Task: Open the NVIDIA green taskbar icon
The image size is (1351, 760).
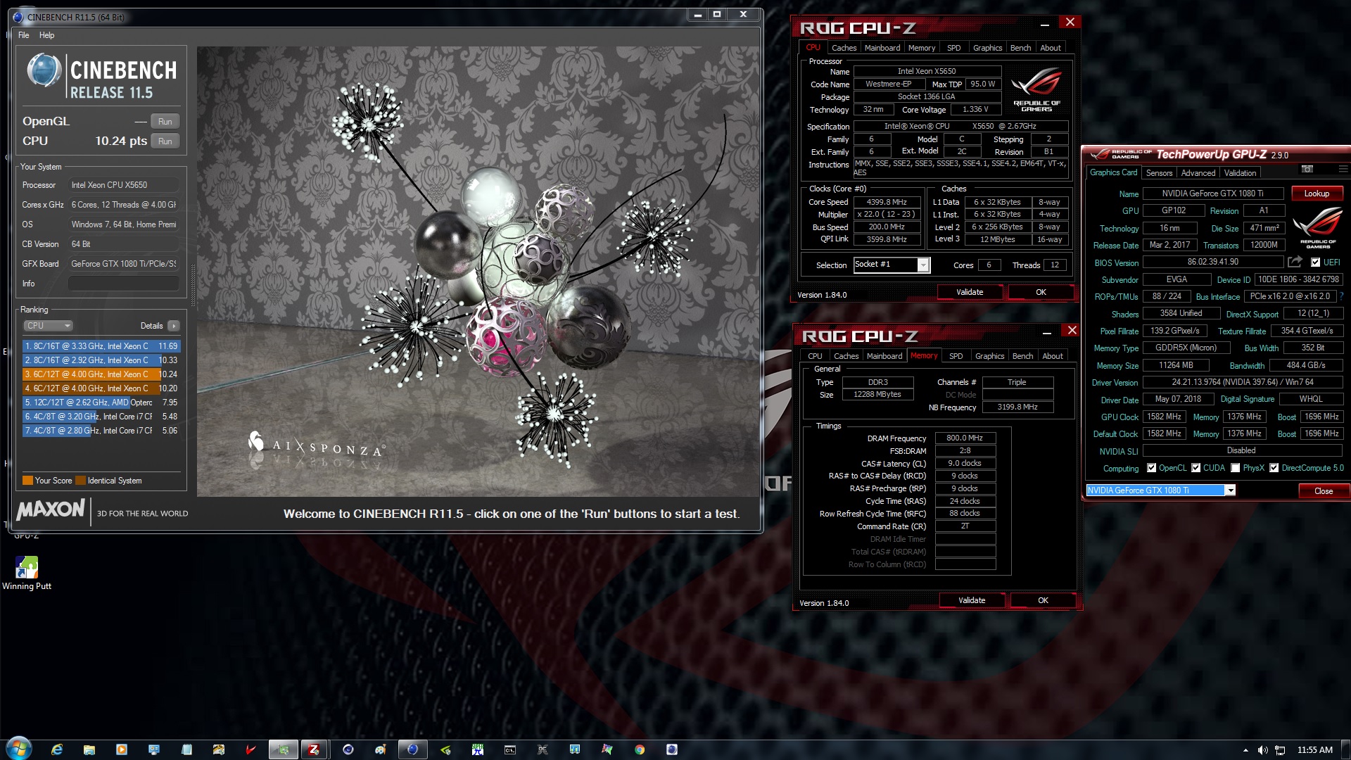Action: click(x=445, y=749)
